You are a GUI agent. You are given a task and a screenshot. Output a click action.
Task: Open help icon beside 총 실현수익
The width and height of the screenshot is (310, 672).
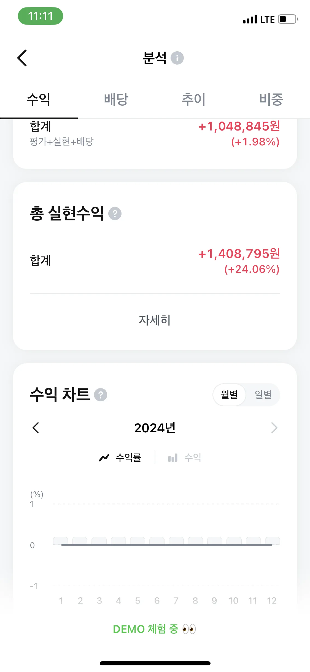point(115,214)
